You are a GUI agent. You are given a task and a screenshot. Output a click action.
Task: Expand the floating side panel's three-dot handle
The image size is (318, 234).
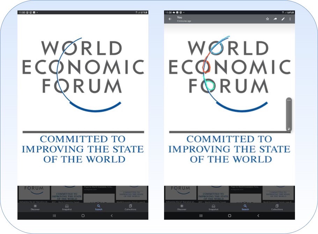click(289, 100)
